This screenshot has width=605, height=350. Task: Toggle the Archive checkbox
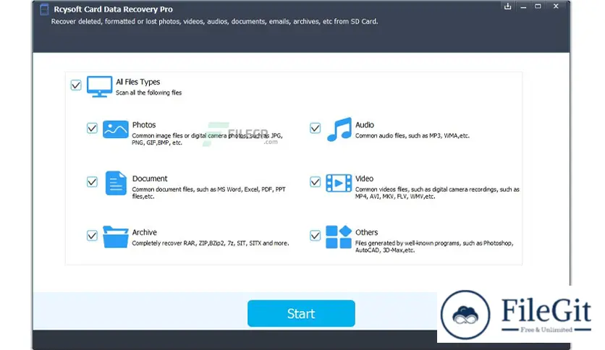(x=92, y=235)
